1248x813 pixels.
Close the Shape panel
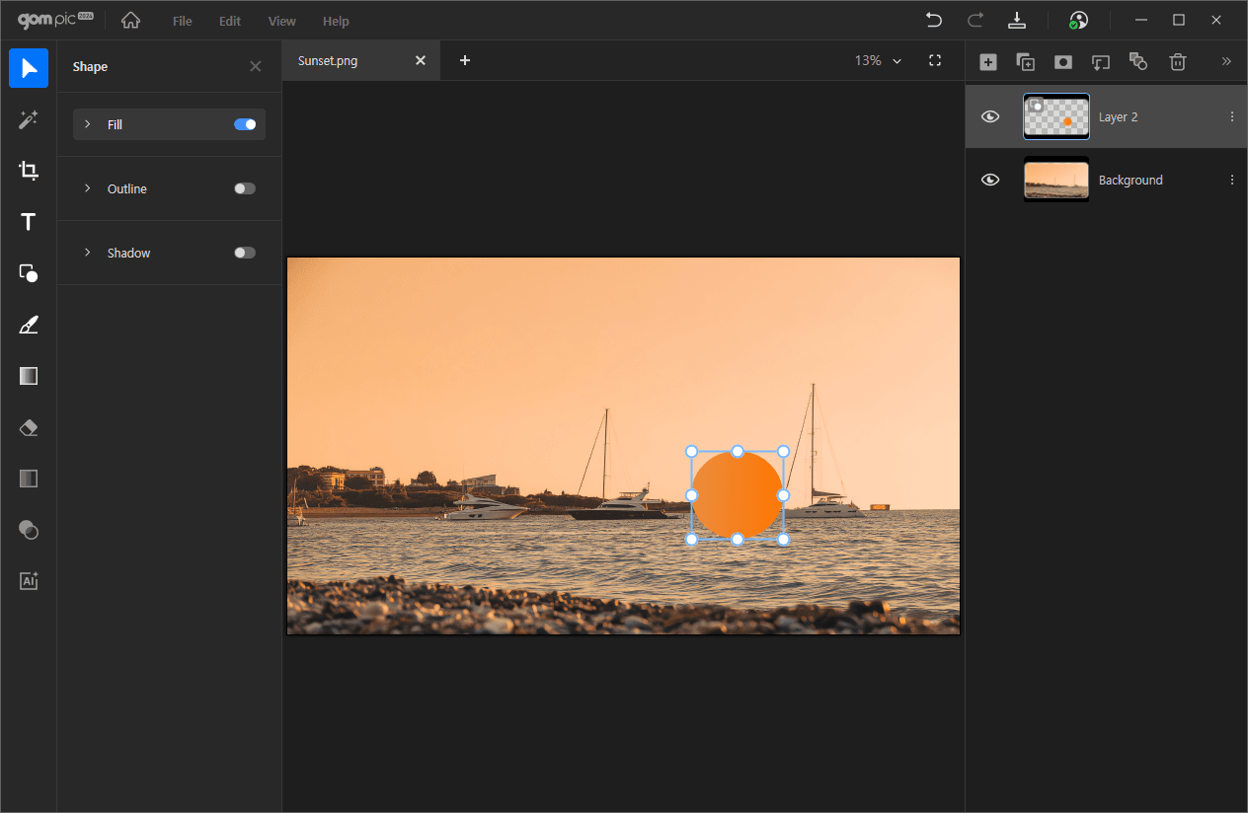point(256,67)
